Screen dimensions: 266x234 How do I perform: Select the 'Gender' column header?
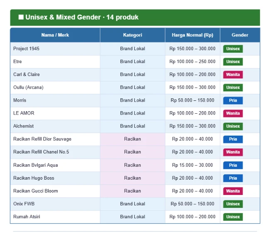240,35
